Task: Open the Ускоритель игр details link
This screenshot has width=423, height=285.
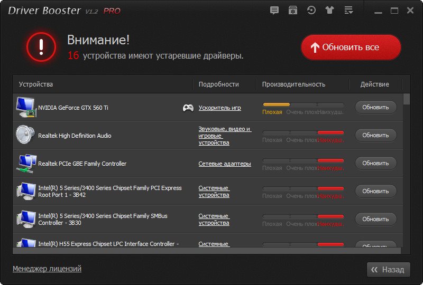Action: [x=219, y=108]
